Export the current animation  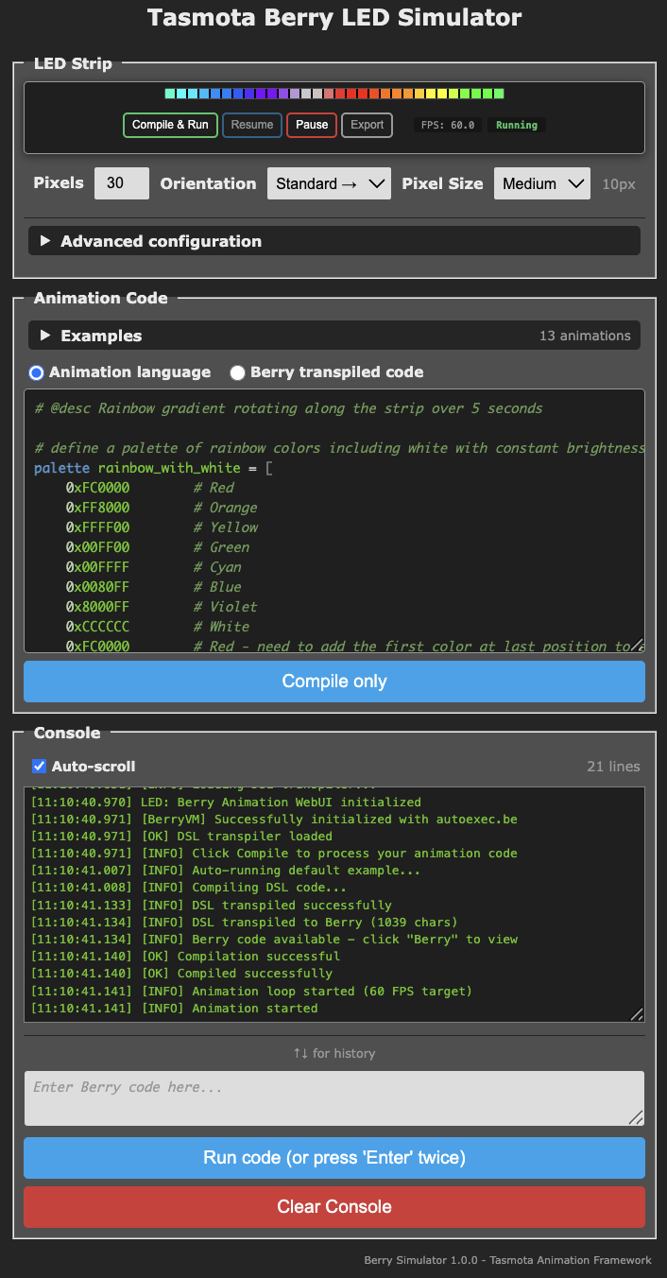(x=367, y=124)
